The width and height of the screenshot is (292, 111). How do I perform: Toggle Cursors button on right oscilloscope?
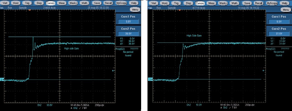(x=200, y=3)
